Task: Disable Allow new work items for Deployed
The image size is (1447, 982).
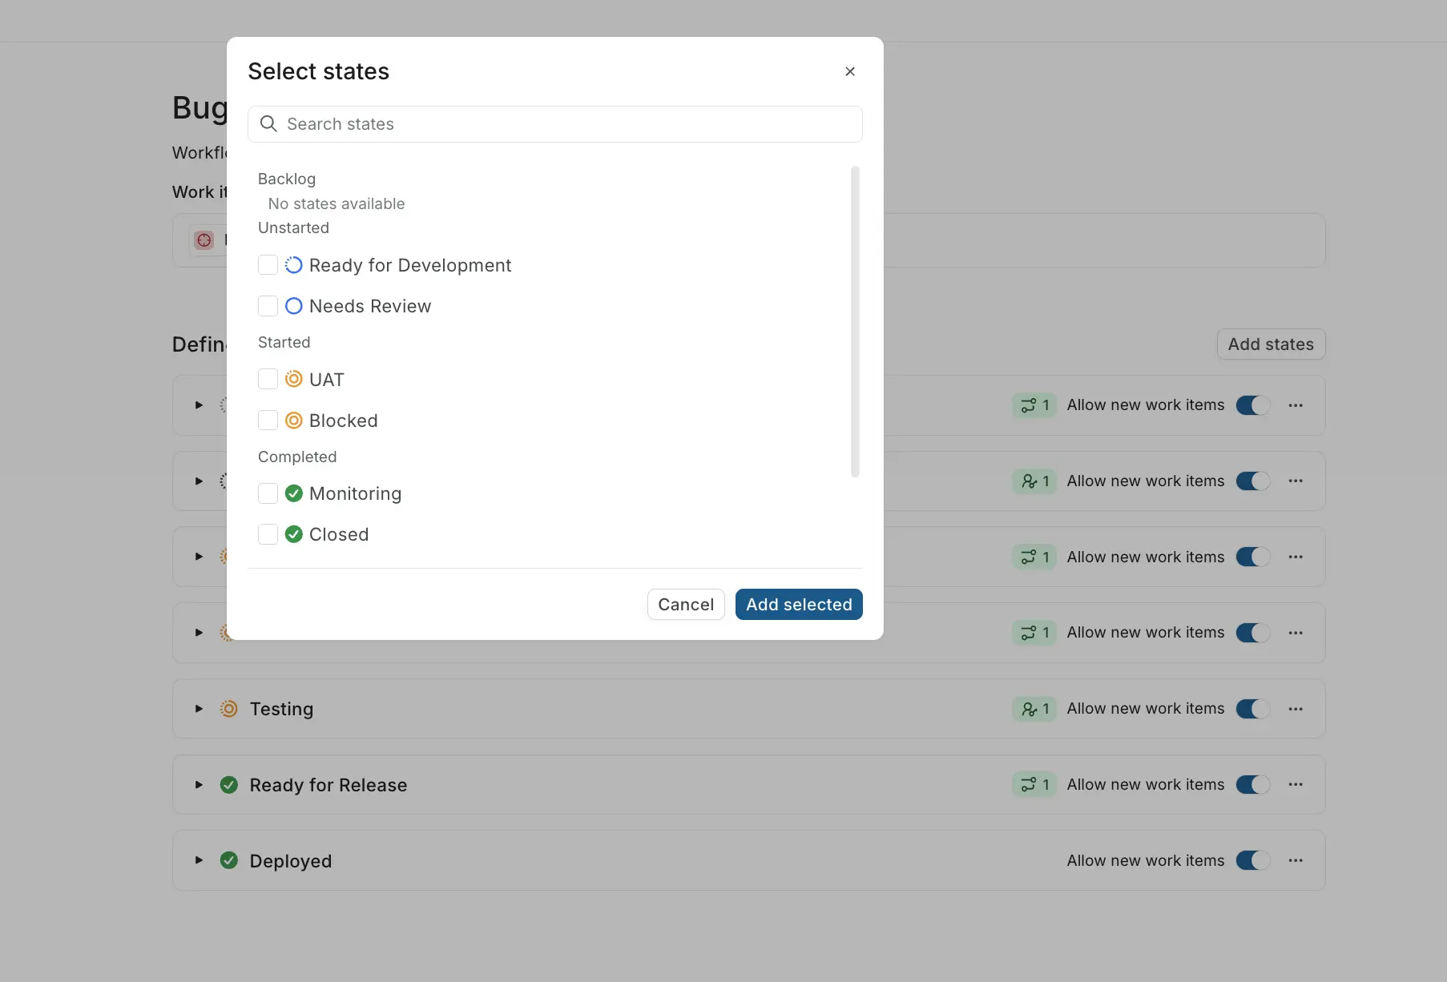Action: [1252, 860]
